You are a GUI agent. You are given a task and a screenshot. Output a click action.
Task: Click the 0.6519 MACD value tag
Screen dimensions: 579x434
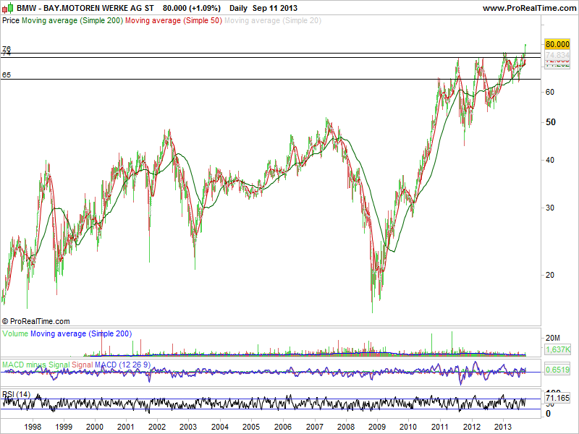pyautogui.click(x=557, y=370)
